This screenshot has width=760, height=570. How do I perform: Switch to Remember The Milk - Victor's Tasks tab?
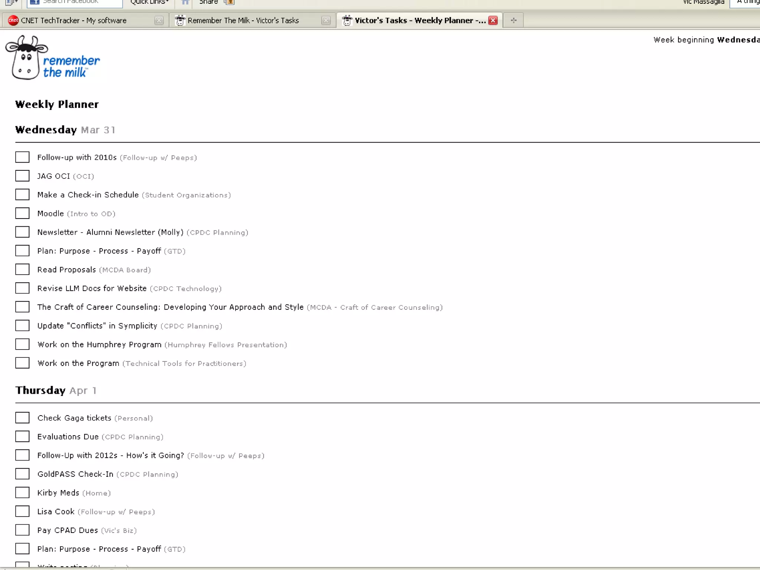pyautogui.click(x=243, y=20)
